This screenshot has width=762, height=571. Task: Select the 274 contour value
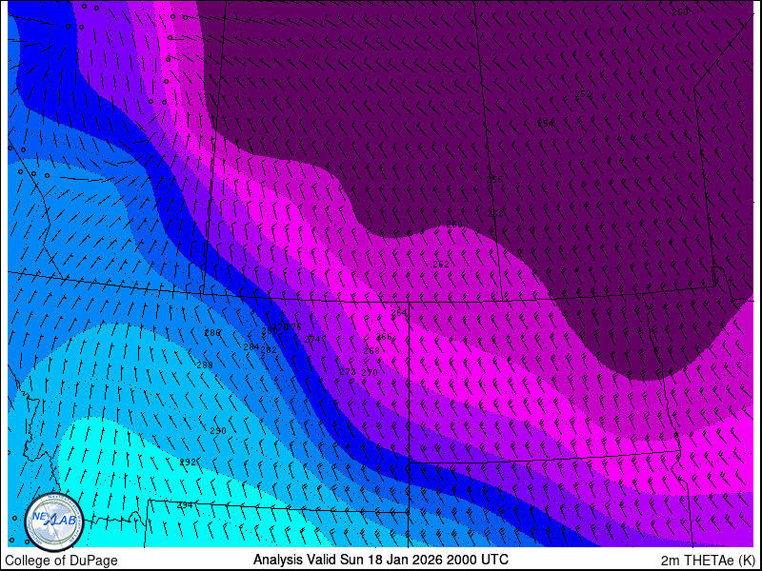pyautogui.click(x=312, y=339)
